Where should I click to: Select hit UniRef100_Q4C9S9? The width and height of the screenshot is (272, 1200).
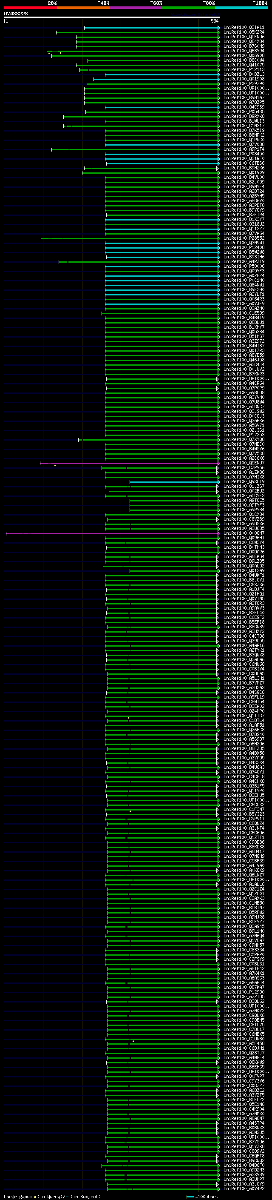click(244, 107)
